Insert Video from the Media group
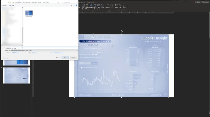 pos(116,6)
